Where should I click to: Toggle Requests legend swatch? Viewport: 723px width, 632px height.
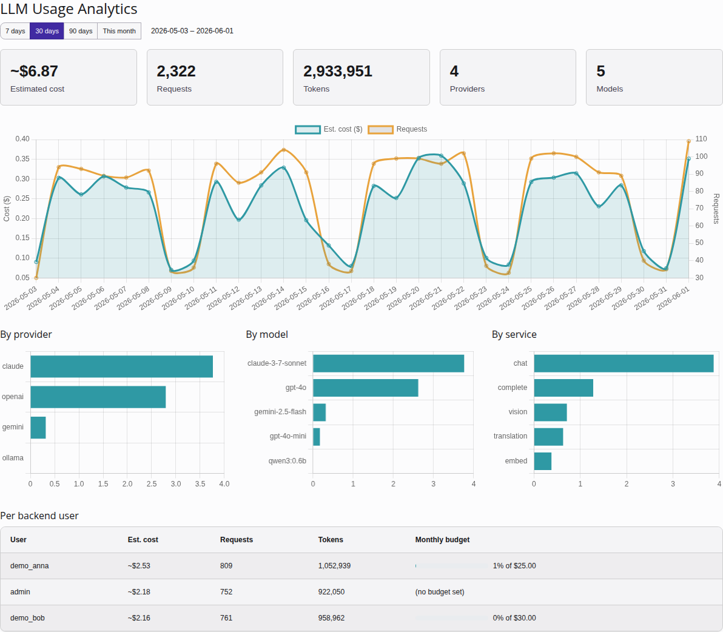(x=380, y=130)
